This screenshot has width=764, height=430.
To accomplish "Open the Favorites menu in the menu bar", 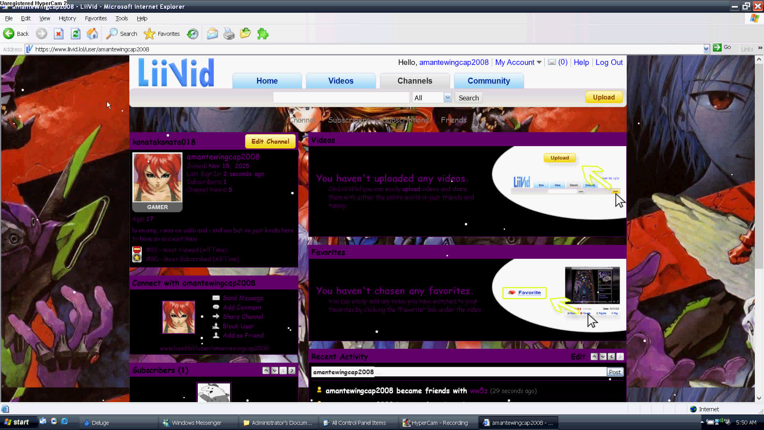I will [x=95, y=18].
